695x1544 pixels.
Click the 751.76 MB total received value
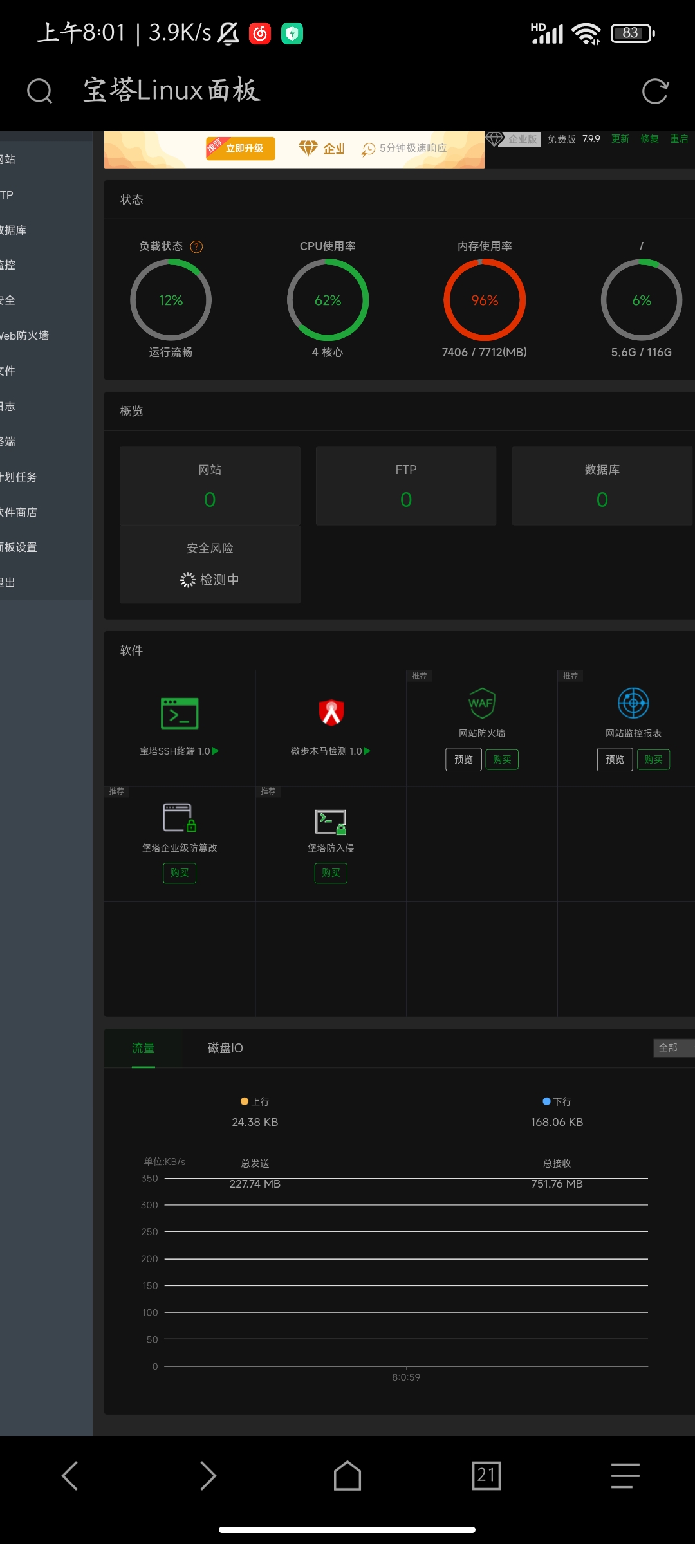(557, 1184)
